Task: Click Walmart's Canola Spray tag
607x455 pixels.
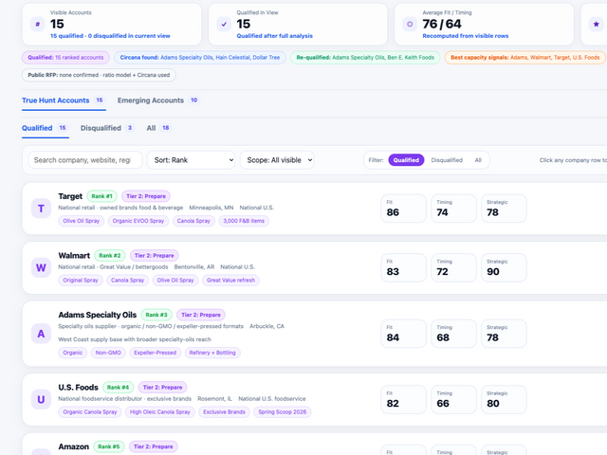Action: click(x=127, y=281)
